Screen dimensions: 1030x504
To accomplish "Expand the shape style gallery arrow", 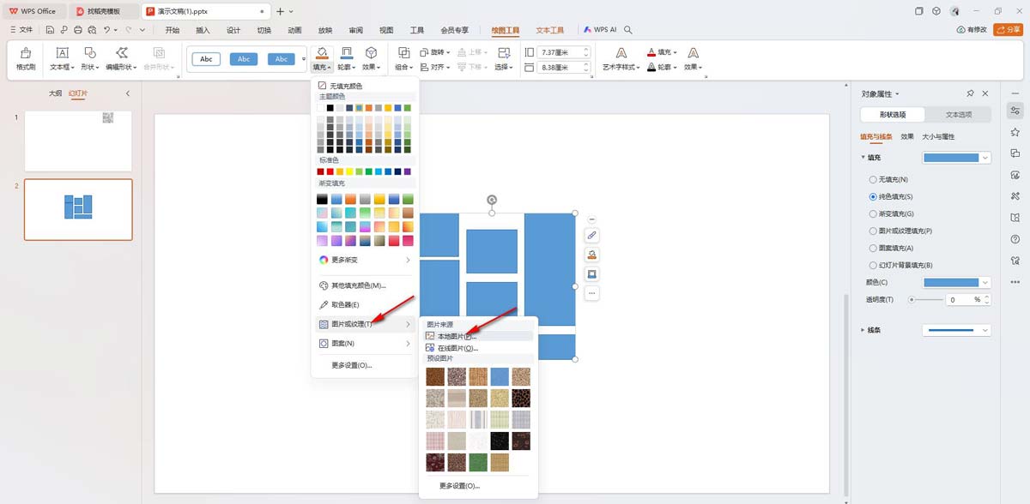I will (304, 59).
